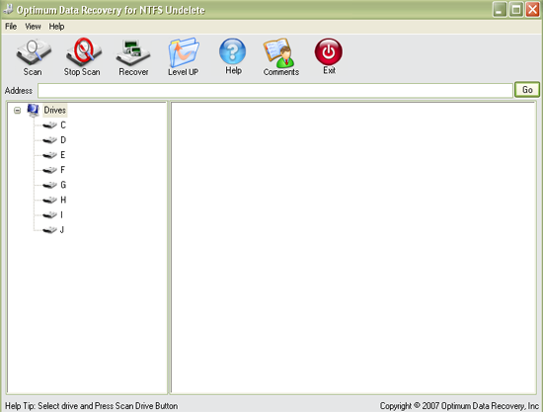This screenshot has height=412, width=543.
Task: Select drive H in the tree
Action: 63,200
